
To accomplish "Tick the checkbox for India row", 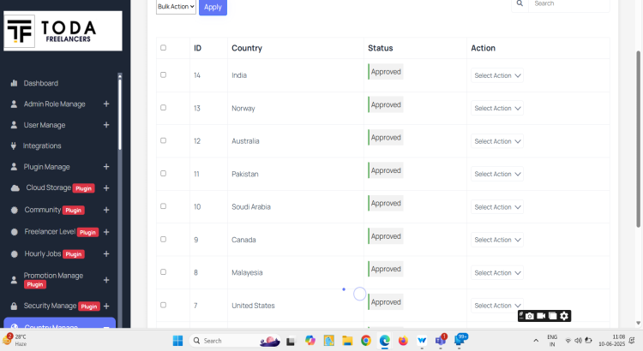I will 164,75.
